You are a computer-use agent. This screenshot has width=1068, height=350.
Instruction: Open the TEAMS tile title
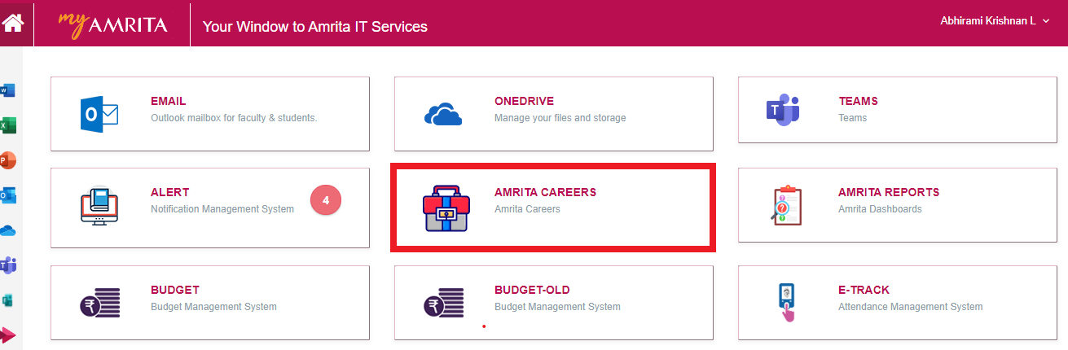(x=858, y=102)
